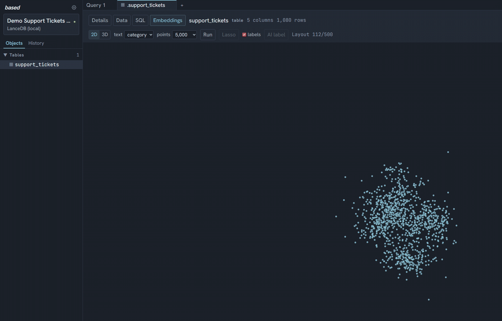Click the Demo Support Tickets connection card
Viewport: 502px width, 321px height.
tap(41, 24)
